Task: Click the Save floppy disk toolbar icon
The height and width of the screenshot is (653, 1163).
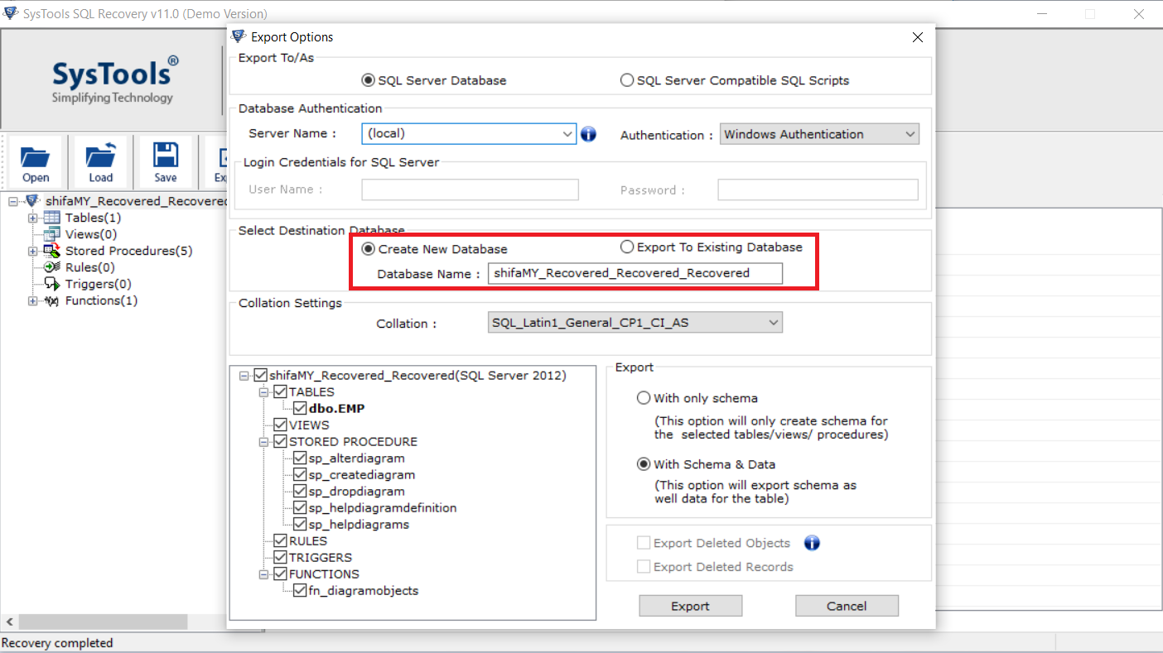Action: pos(166,156)
